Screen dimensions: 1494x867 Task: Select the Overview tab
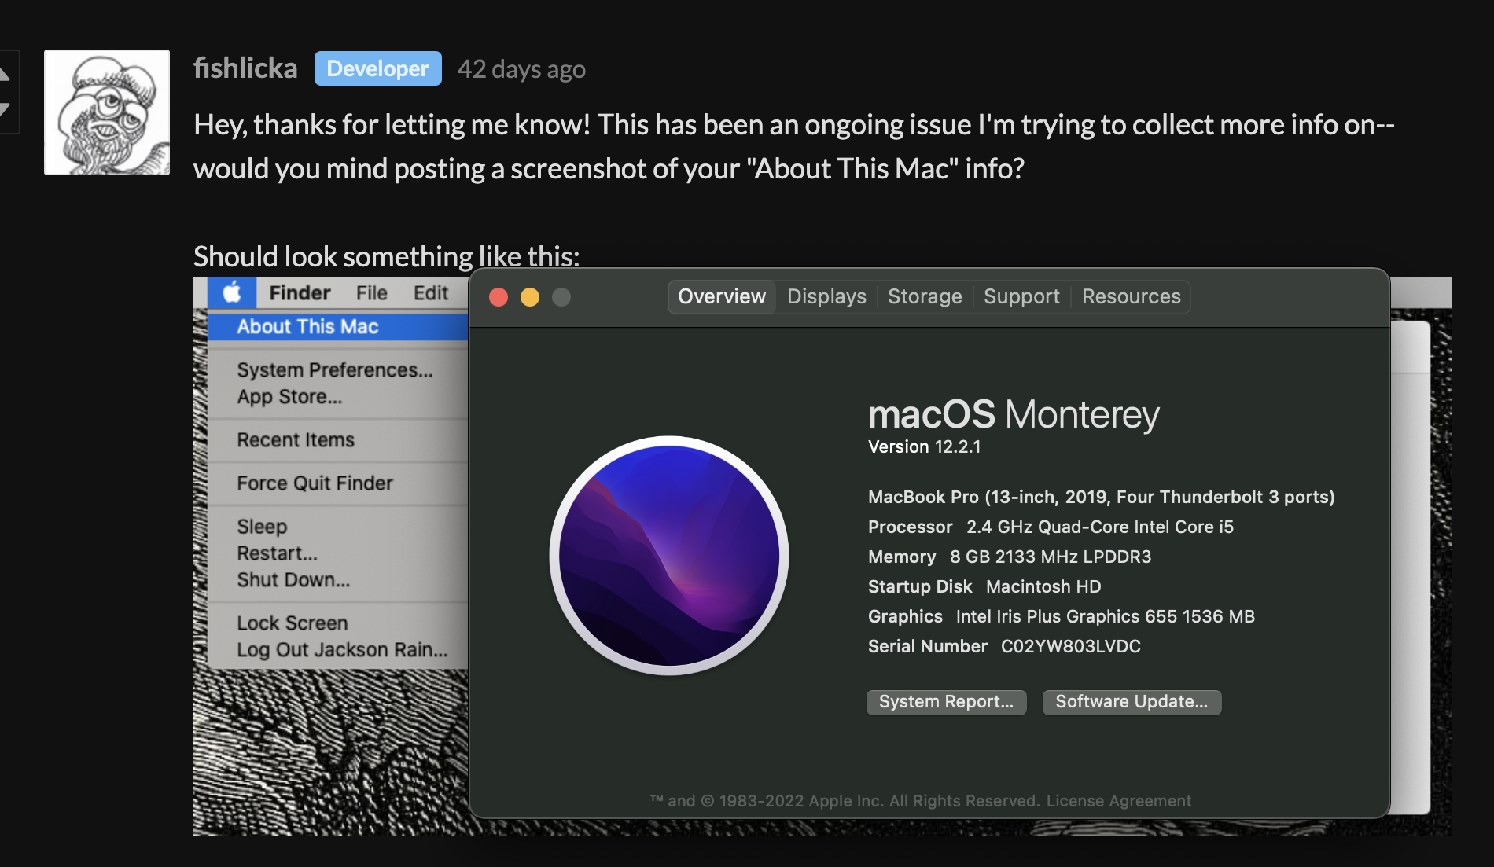point(722,296)
